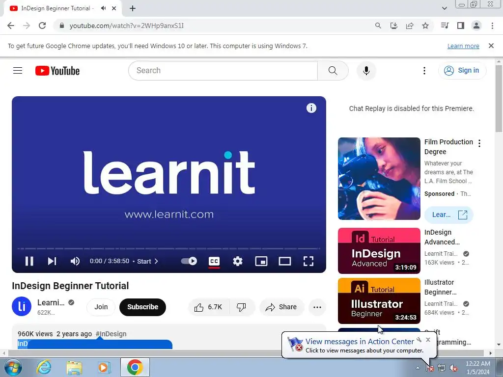Image resolution: width=503 pixels, height=377 pixels.
Task: Like the video with thumbs up
Action: click(208, 307)
